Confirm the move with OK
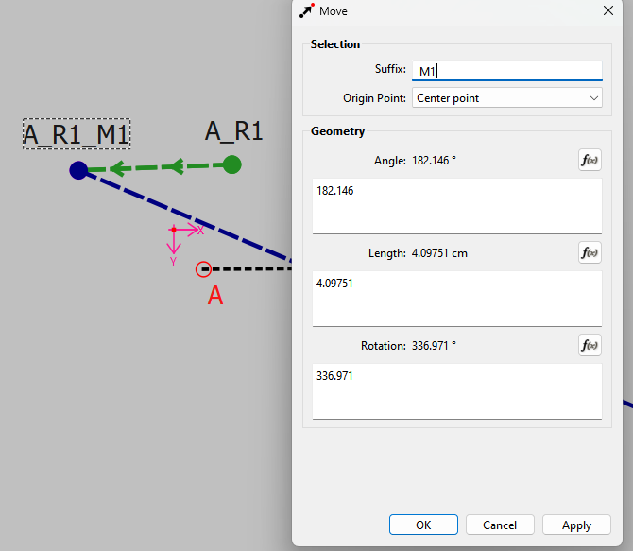This screenshot has width=633, height=551. (423, 525)
